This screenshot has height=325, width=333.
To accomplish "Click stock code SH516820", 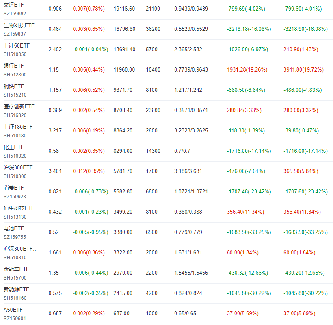I will 15,115.
